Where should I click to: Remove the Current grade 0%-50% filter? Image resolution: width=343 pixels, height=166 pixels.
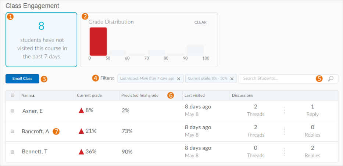click(x=232, y=79)
